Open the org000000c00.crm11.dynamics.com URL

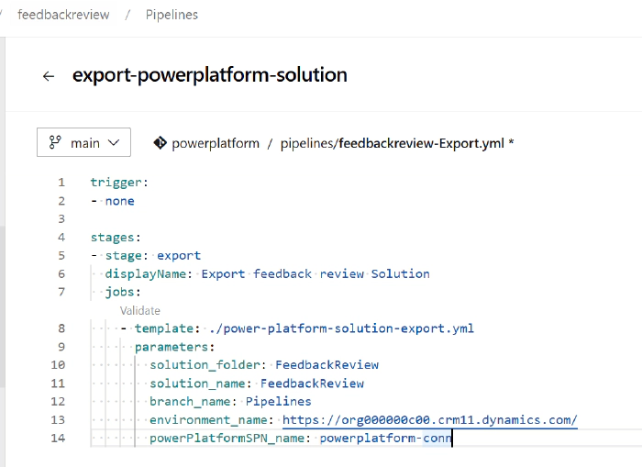pos(429,420)
